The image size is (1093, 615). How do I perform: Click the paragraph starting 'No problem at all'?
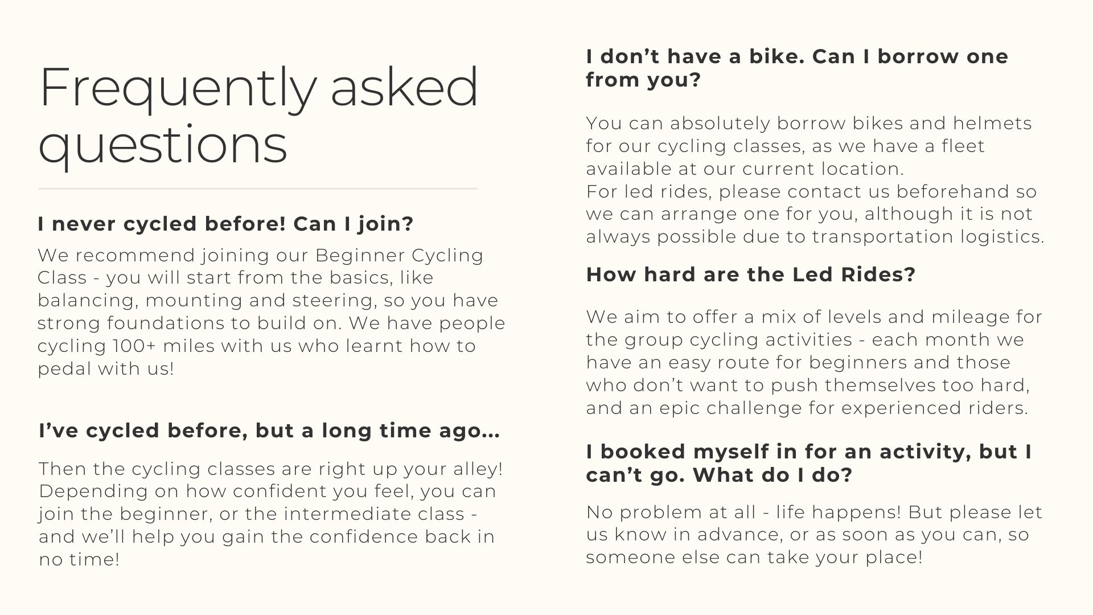point(814,534)
